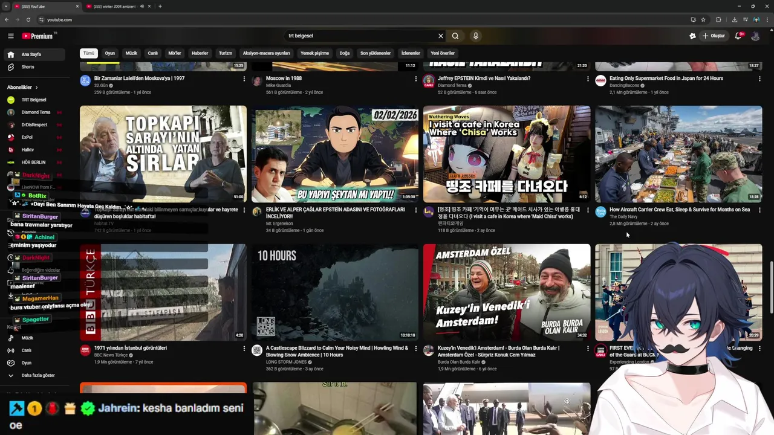Select the Oyun filter chip
The height and width of the screenshot is (435, 774).
click(110, 53)
